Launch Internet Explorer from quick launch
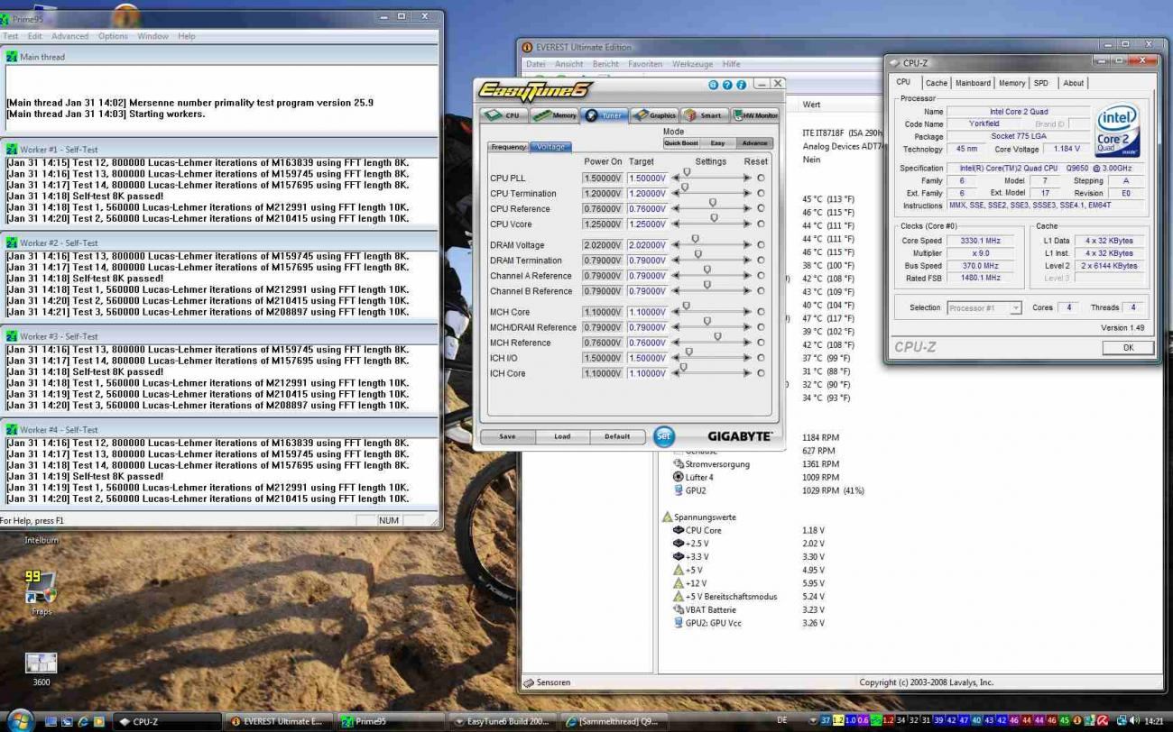Screen dimensions: 1173x732 tap(83, 722)
